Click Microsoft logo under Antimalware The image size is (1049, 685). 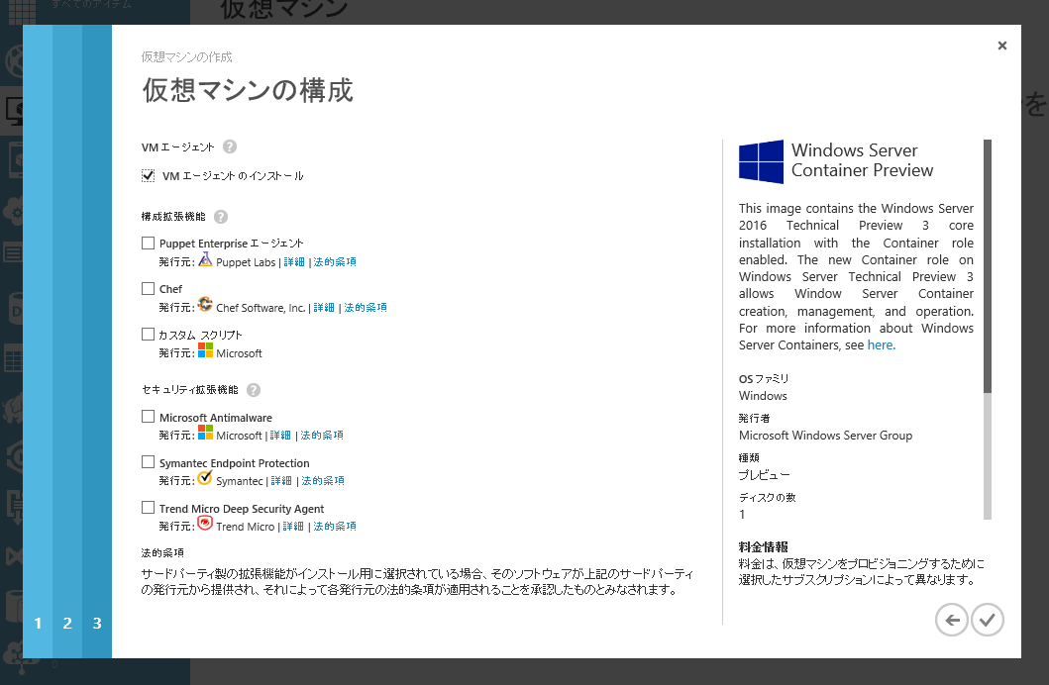tap(205, 433)
